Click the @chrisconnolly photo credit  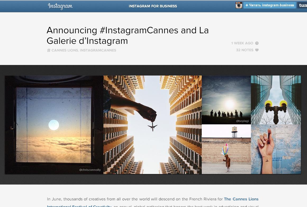[x=90, y=170]
